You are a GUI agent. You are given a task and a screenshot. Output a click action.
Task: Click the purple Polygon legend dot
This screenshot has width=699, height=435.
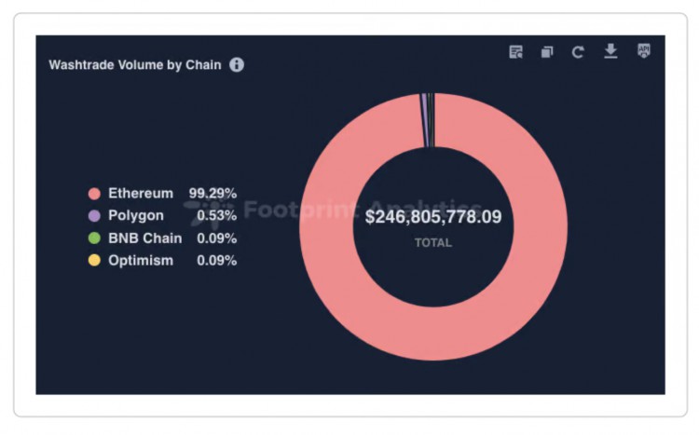point(93,216)
